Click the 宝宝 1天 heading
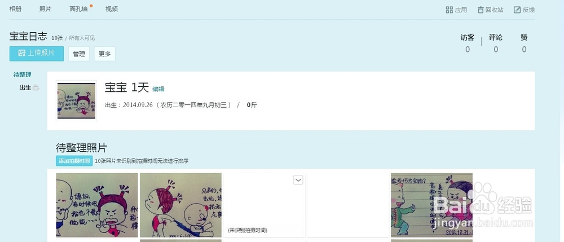This screenshot has height=242, width=564. [x=126, y=87]
